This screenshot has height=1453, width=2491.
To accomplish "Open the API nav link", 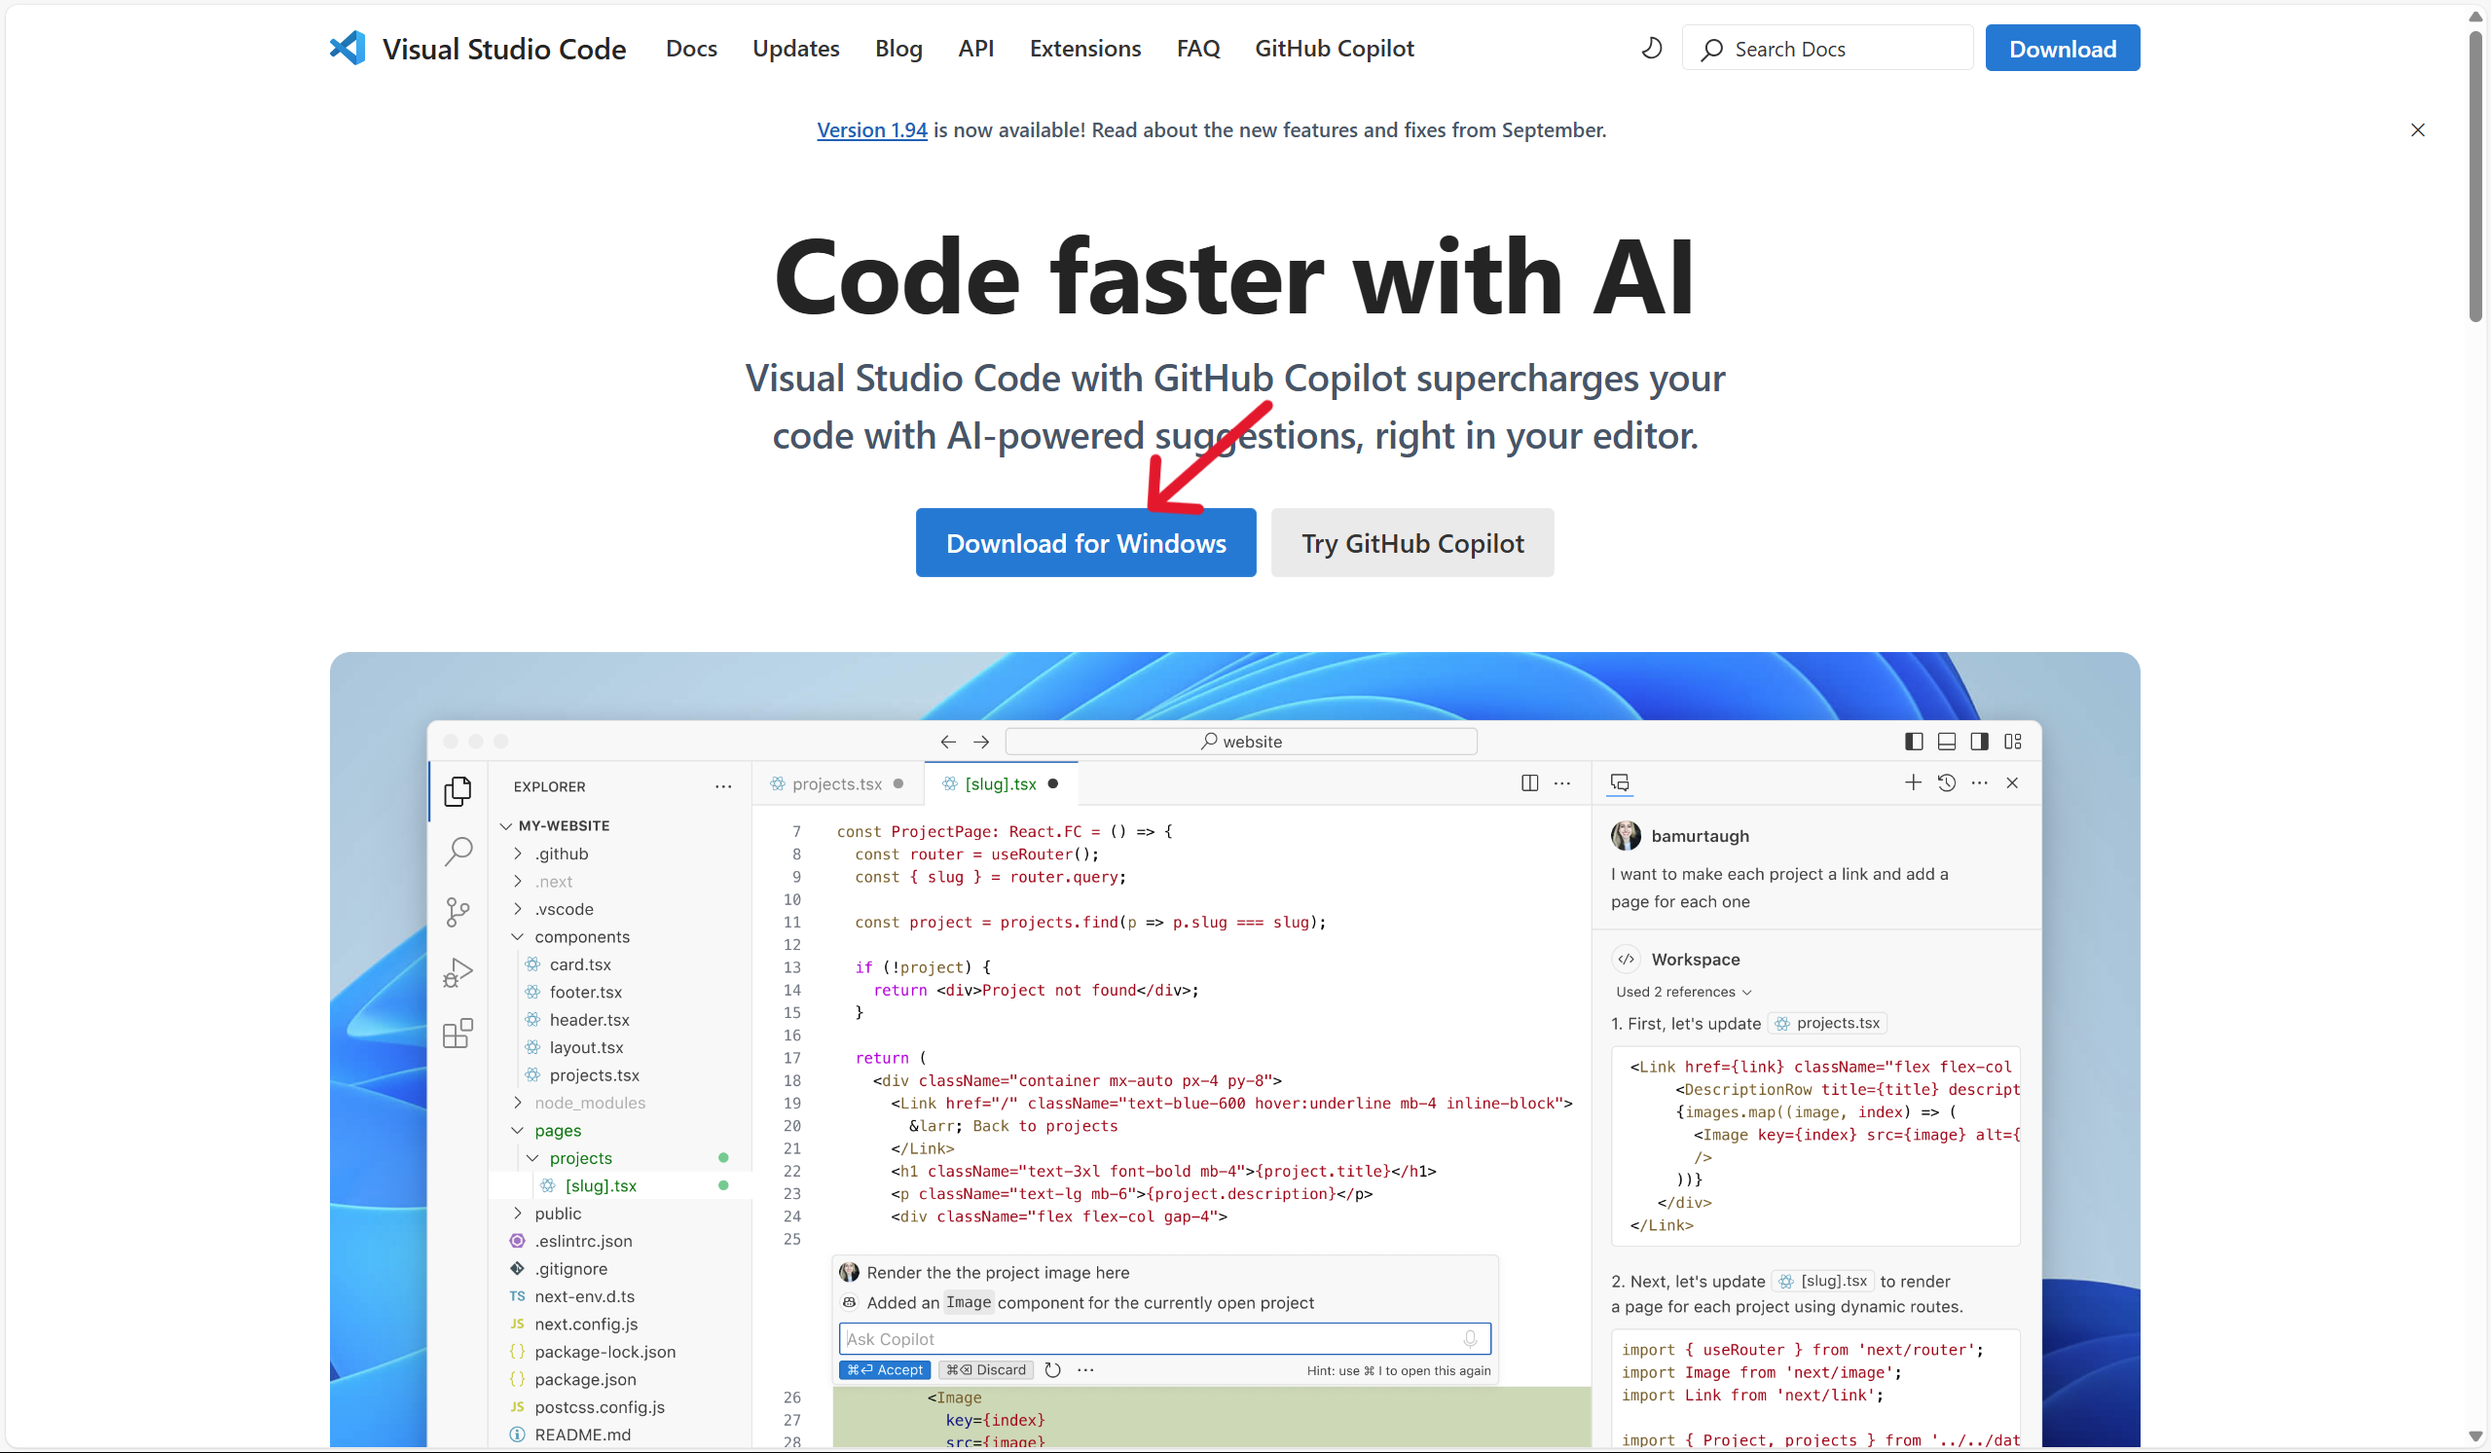I will pyautogui.click(x=975, y=48).
